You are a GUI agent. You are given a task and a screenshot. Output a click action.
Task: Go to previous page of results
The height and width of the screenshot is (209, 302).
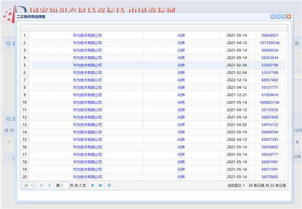click(x=49, y=185)
